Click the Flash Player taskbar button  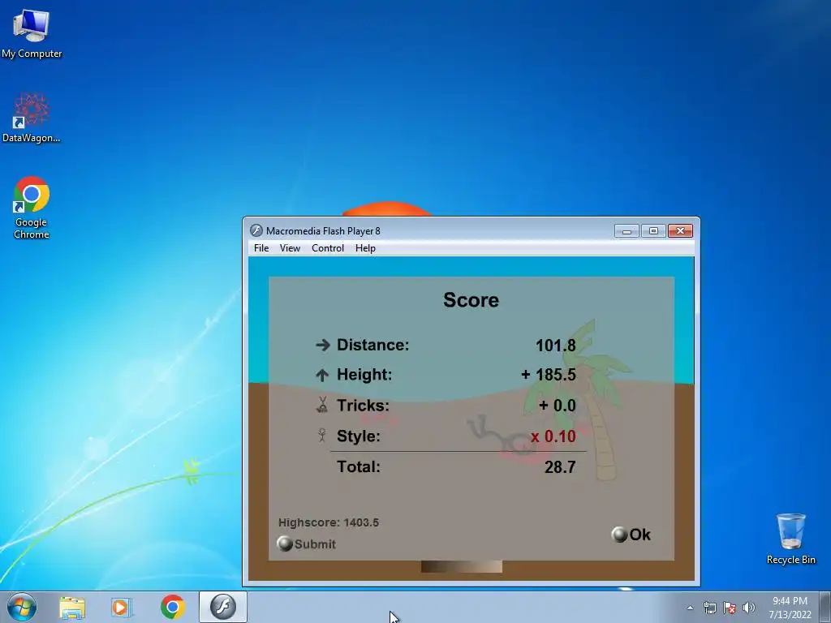222,607
